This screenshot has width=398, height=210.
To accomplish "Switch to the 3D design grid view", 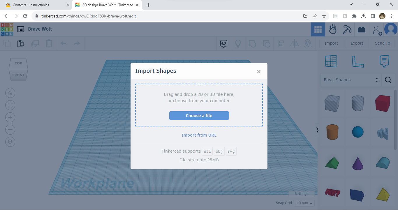I will pos(318,29).
